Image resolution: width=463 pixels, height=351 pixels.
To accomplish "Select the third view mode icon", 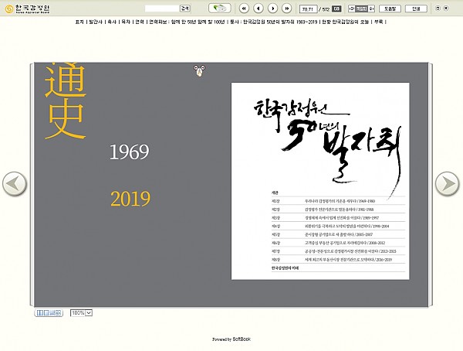I will point(52,313).
